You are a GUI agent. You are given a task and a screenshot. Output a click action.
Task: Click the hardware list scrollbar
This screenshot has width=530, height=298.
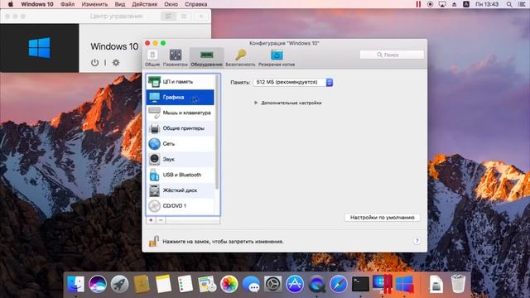pos(217,132)
